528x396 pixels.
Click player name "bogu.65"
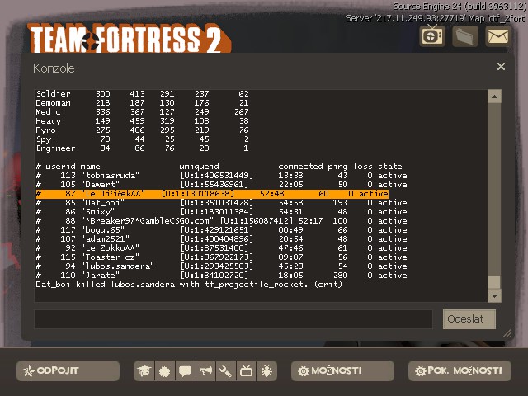[102, 230]
